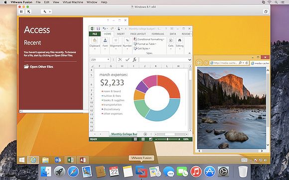Open the Font group in Excel ribbon
The width and height of the screenshot is (289, 180).
coord(105,44)
